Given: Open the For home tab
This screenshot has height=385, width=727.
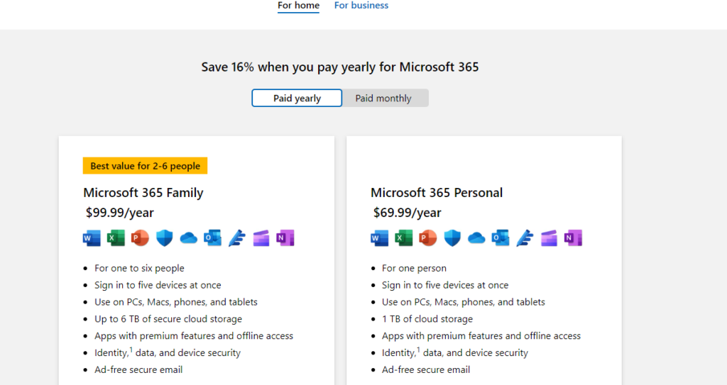Looking at the screenshot, I should tap(299, 6).
